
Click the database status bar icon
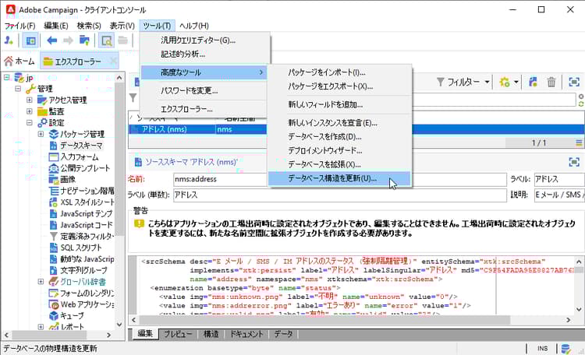coord(565,349)
